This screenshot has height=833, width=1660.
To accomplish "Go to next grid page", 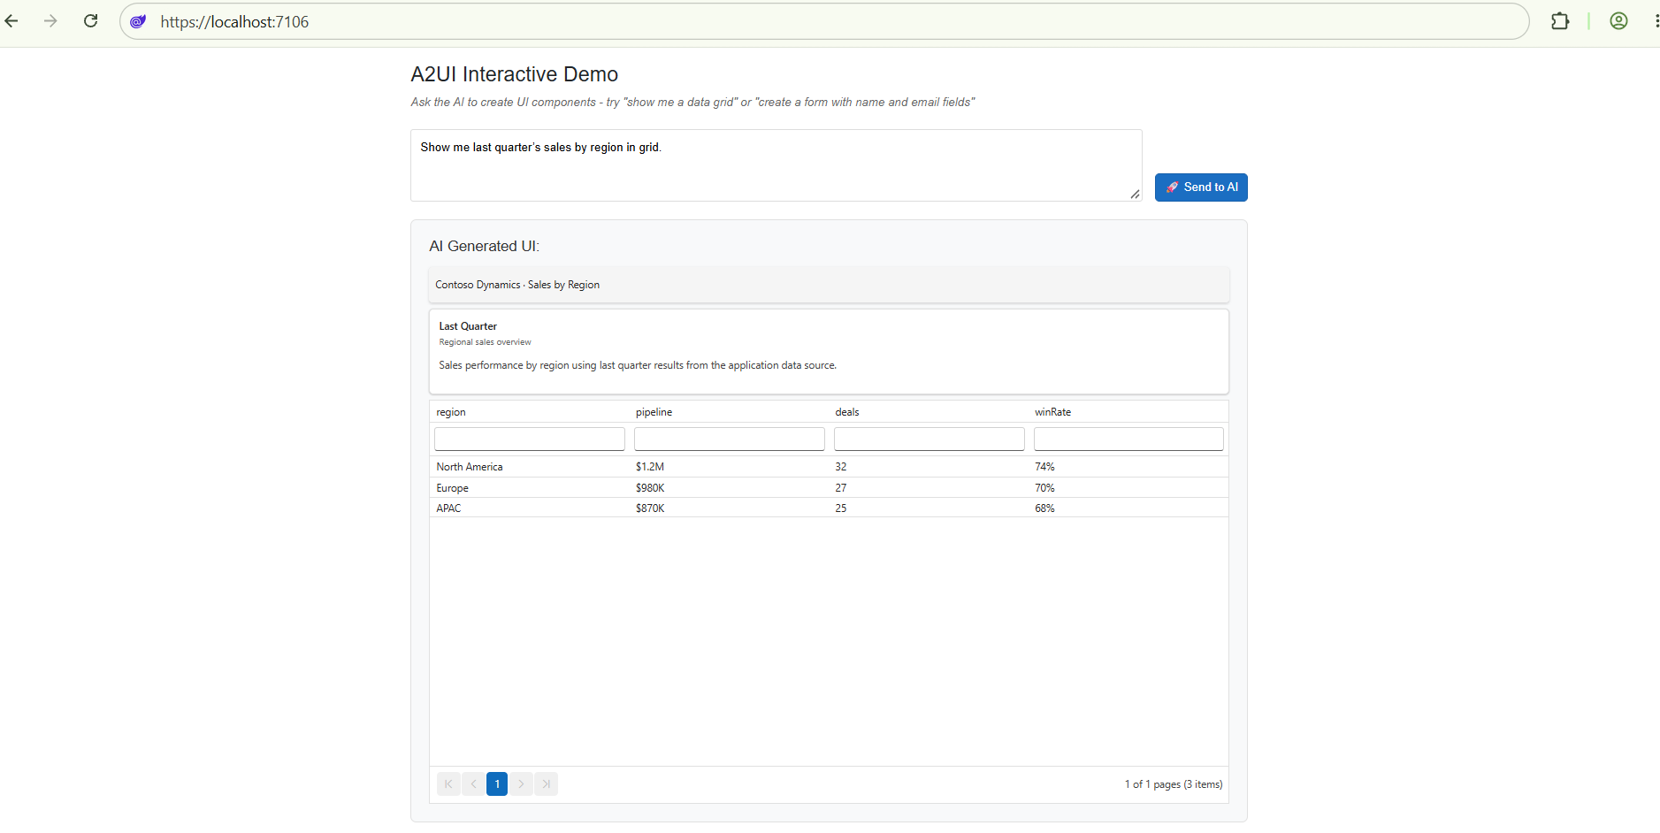I will point(522,784).
